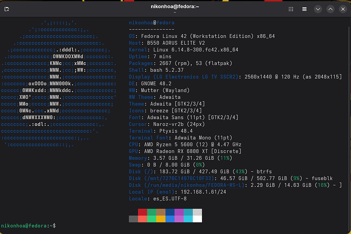Click the Font line 'Adwaita Sans (11pt)'
Viewport: 351px width, 234px height.
tap(184, 118)
